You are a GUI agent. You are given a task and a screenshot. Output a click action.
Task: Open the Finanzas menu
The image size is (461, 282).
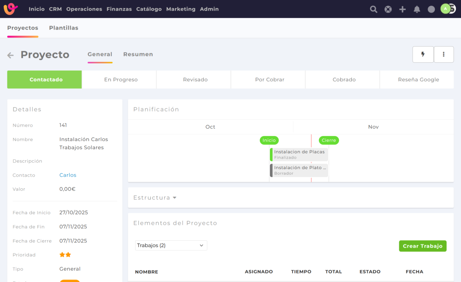click(119, 9)
